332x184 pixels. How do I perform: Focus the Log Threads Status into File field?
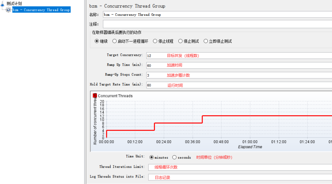[240, 177]
